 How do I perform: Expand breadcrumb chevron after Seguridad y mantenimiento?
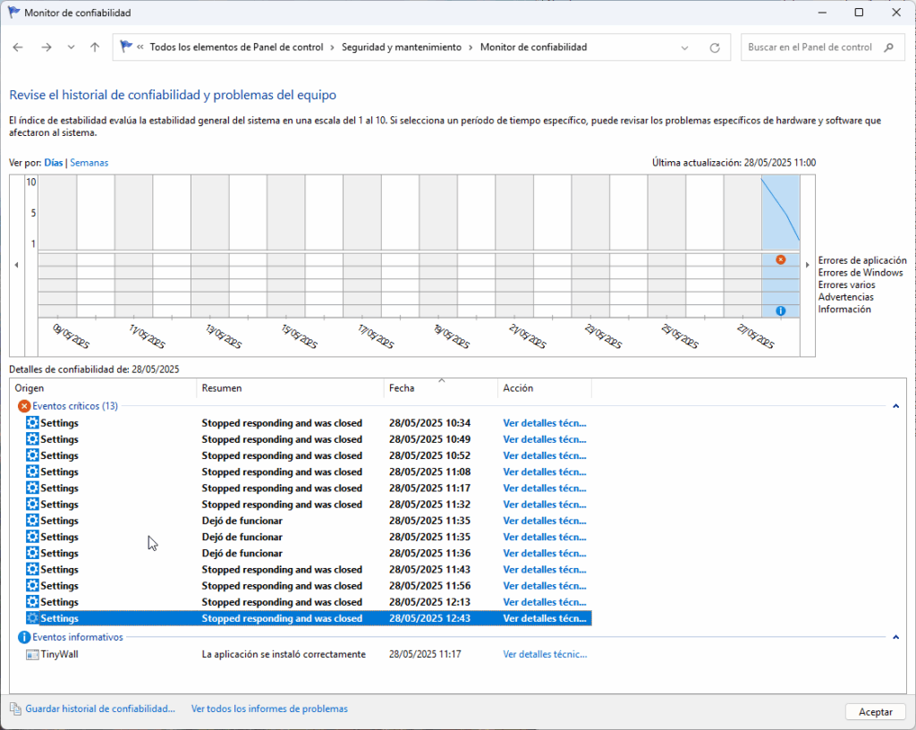point(471,48)
